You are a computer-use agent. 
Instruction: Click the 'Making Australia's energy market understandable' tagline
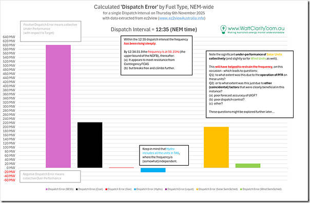(x=256, y=32)
